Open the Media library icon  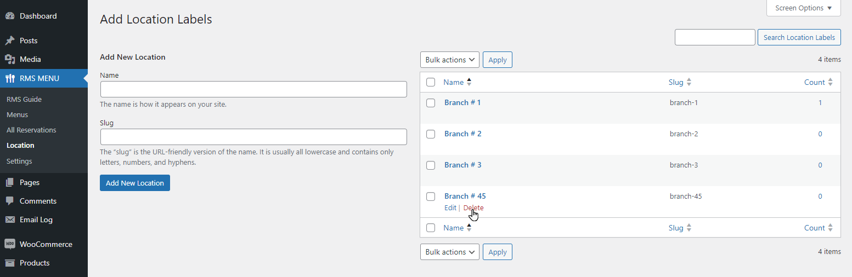10,59
